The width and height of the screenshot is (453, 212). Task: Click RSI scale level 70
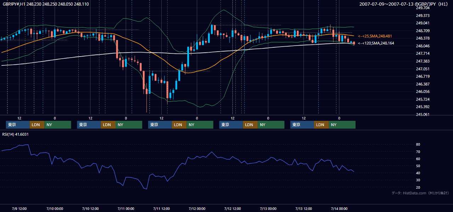[x=418, y=152]
